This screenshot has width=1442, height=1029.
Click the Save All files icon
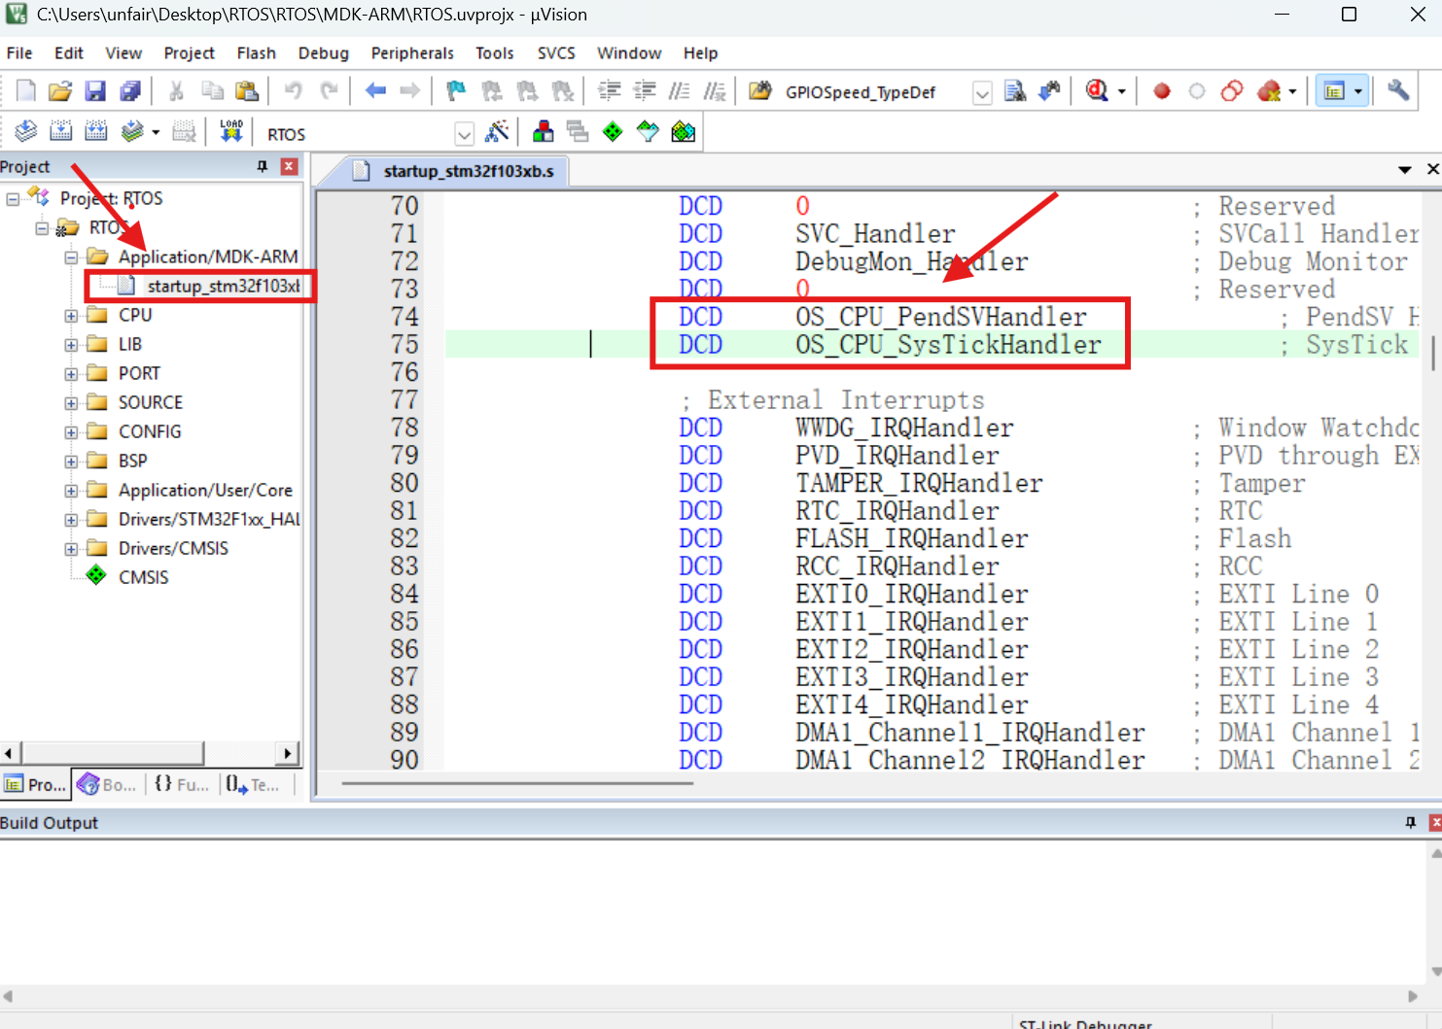click(x=130, y=91)
